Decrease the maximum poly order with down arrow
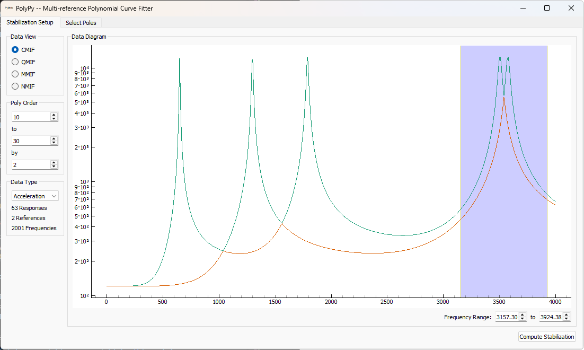584x350 pixels. pyautogui.click(x=54, y=143)
